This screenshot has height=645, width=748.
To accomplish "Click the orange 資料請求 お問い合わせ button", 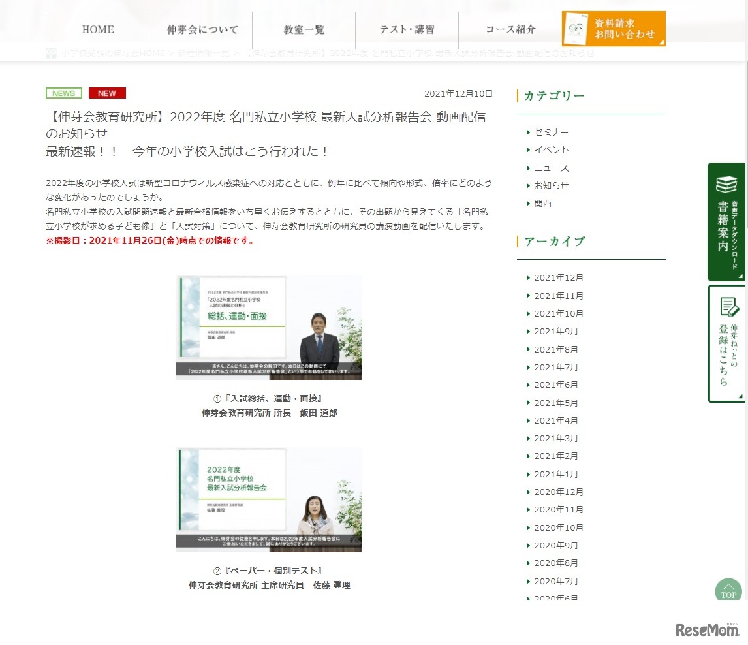I will 614,29.
